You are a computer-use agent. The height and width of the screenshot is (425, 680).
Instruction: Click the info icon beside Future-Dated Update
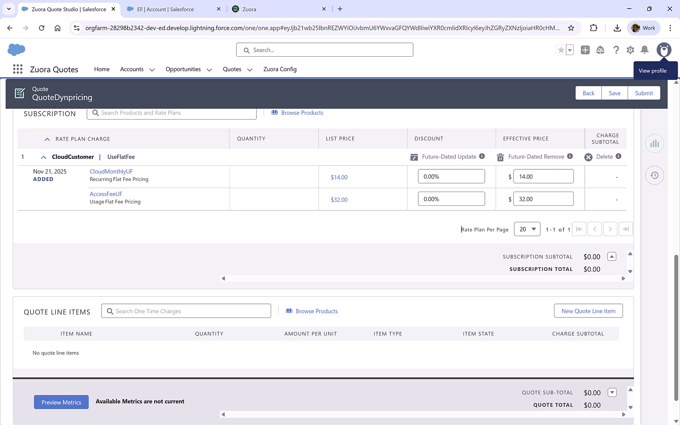(x=482, y=156)
